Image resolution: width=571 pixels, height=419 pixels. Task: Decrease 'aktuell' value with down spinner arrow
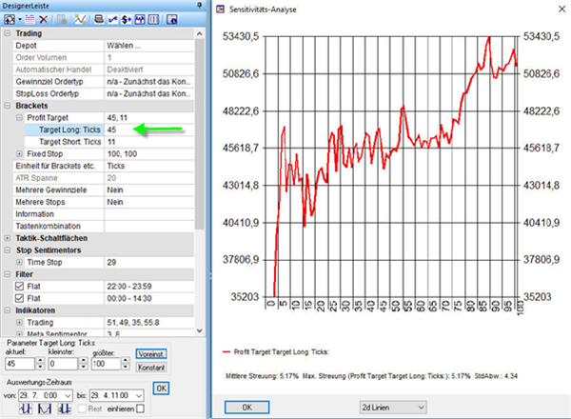[40, 367]
